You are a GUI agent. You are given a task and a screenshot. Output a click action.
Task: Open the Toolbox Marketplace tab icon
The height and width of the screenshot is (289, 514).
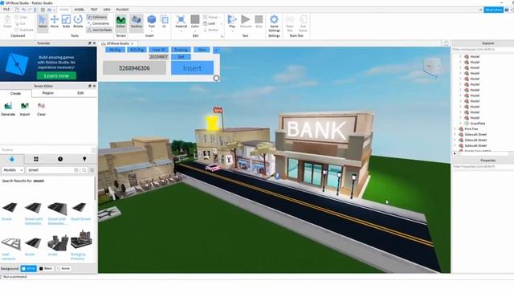(x=12, y=159)
